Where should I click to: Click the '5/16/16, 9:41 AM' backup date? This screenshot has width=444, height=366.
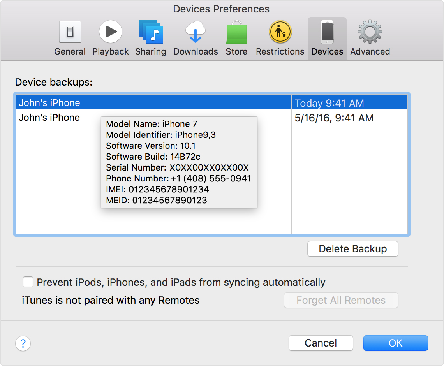tap(334, 118)
